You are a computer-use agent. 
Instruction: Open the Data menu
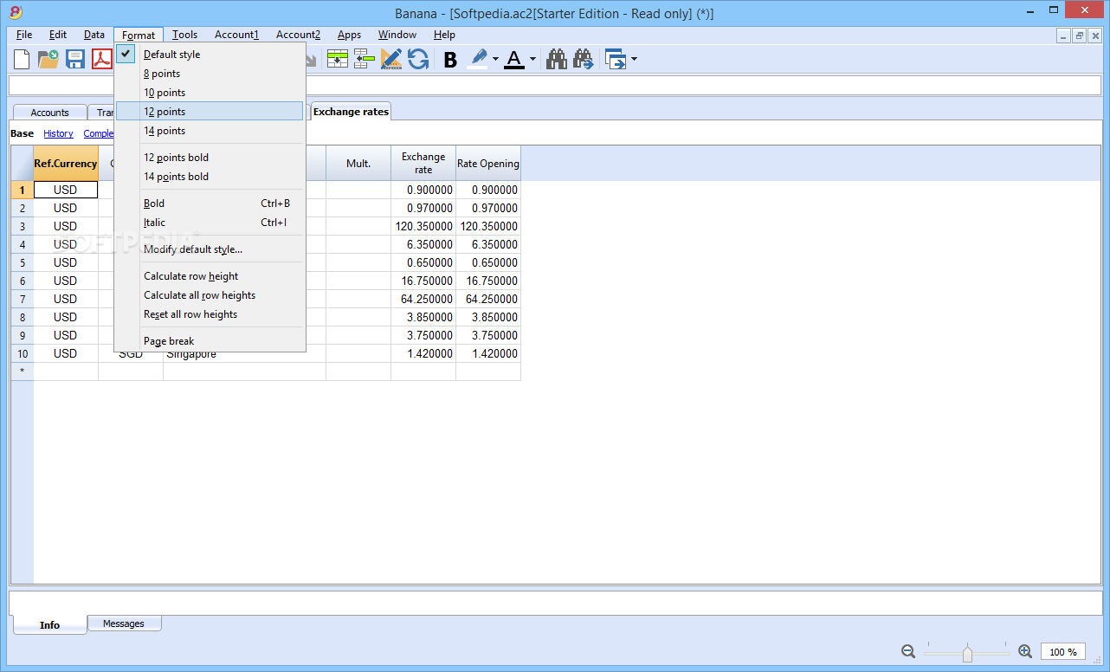pos(94,35)
